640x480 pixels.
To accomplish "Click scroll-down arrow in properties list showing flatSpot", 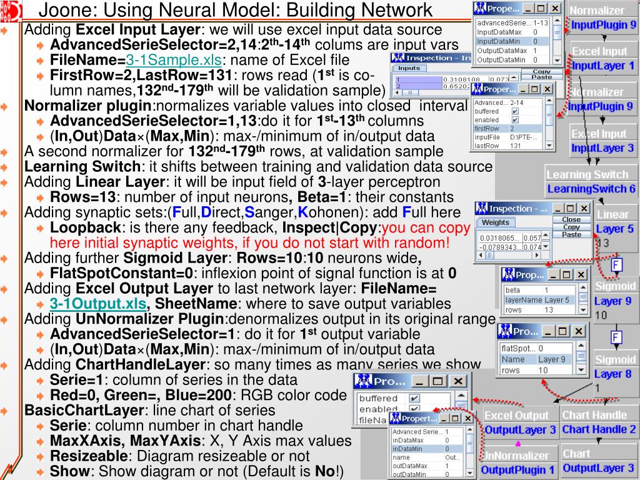I will pos(581,370).
